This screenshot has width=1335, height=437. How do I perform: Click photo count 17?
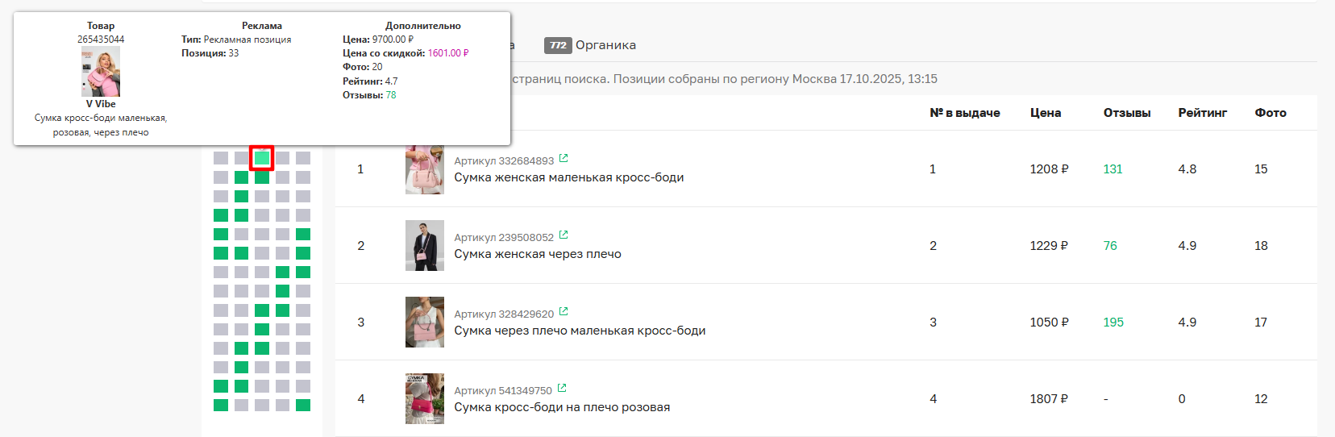(1261, 323)
